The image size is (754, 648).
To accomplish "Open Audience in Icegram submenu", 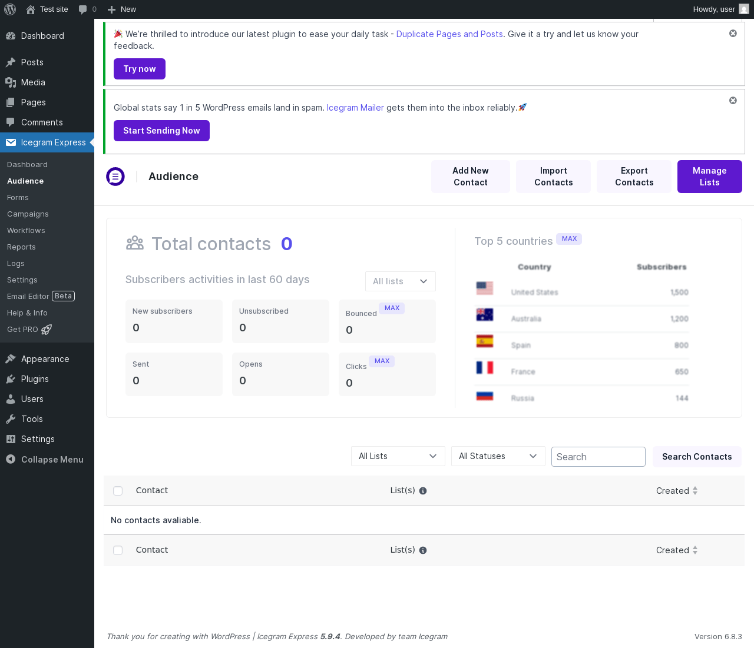I will click(x=25, y=181).
